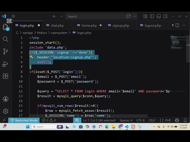The image size is (190, 142).
Task: Click usersystem in the breadcrumb
Action: tap(59, 33)
